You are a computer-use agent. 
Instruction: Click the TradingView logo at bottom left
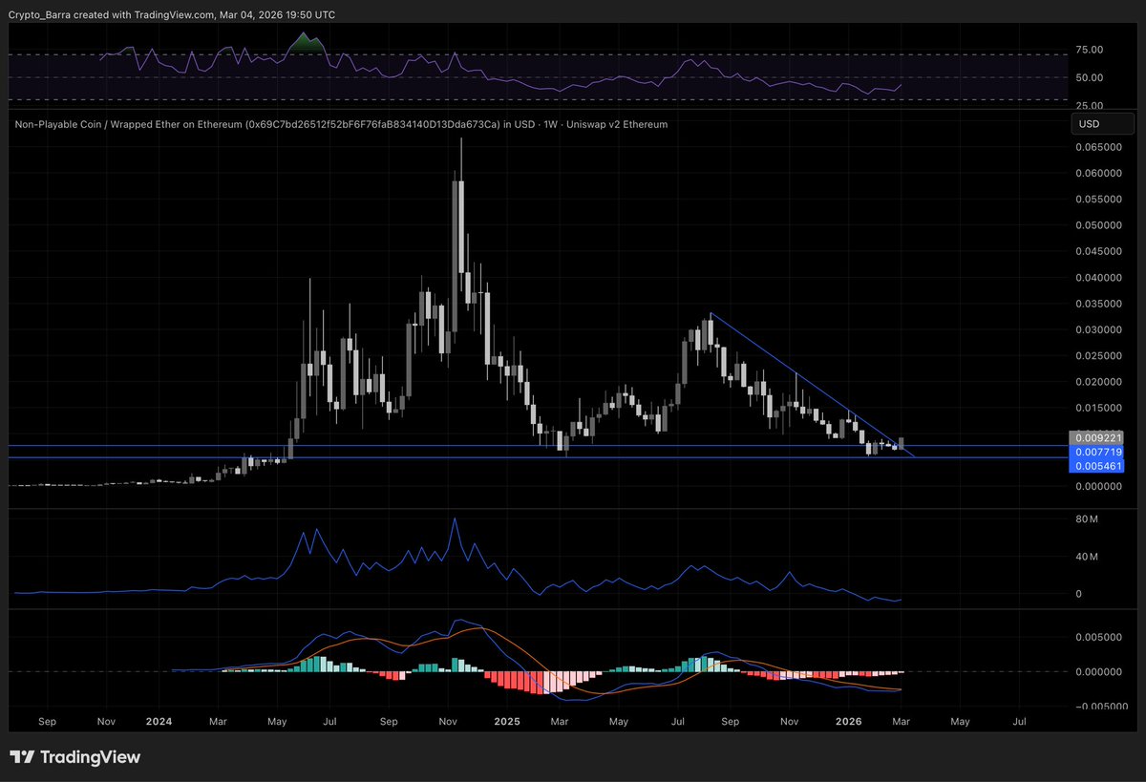pyautogui.click(x=76, y=757)
